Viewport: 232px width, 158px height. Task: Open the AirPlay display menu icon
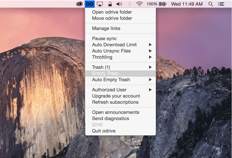pyautogui.click(x=100, y=4)
